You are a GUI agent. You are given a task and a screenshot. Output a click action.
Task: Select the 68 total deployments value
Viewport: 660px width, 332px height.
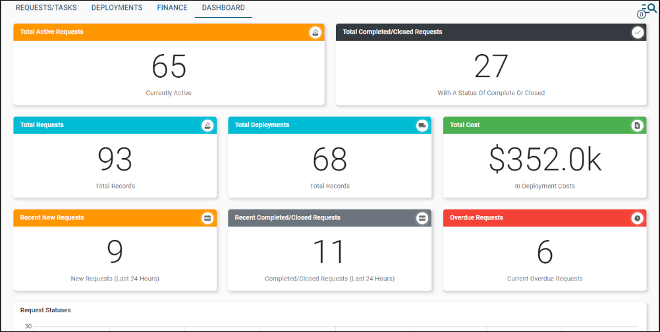329,159
